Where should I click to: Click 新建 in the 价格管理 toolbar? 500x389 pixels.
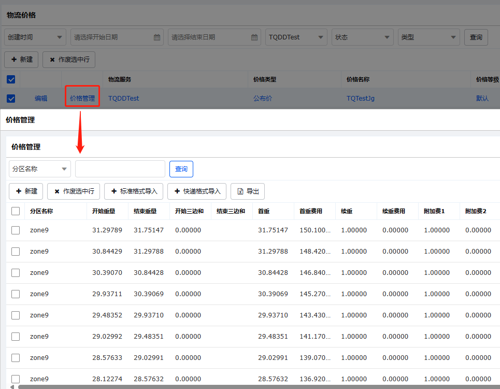point(26,191)
